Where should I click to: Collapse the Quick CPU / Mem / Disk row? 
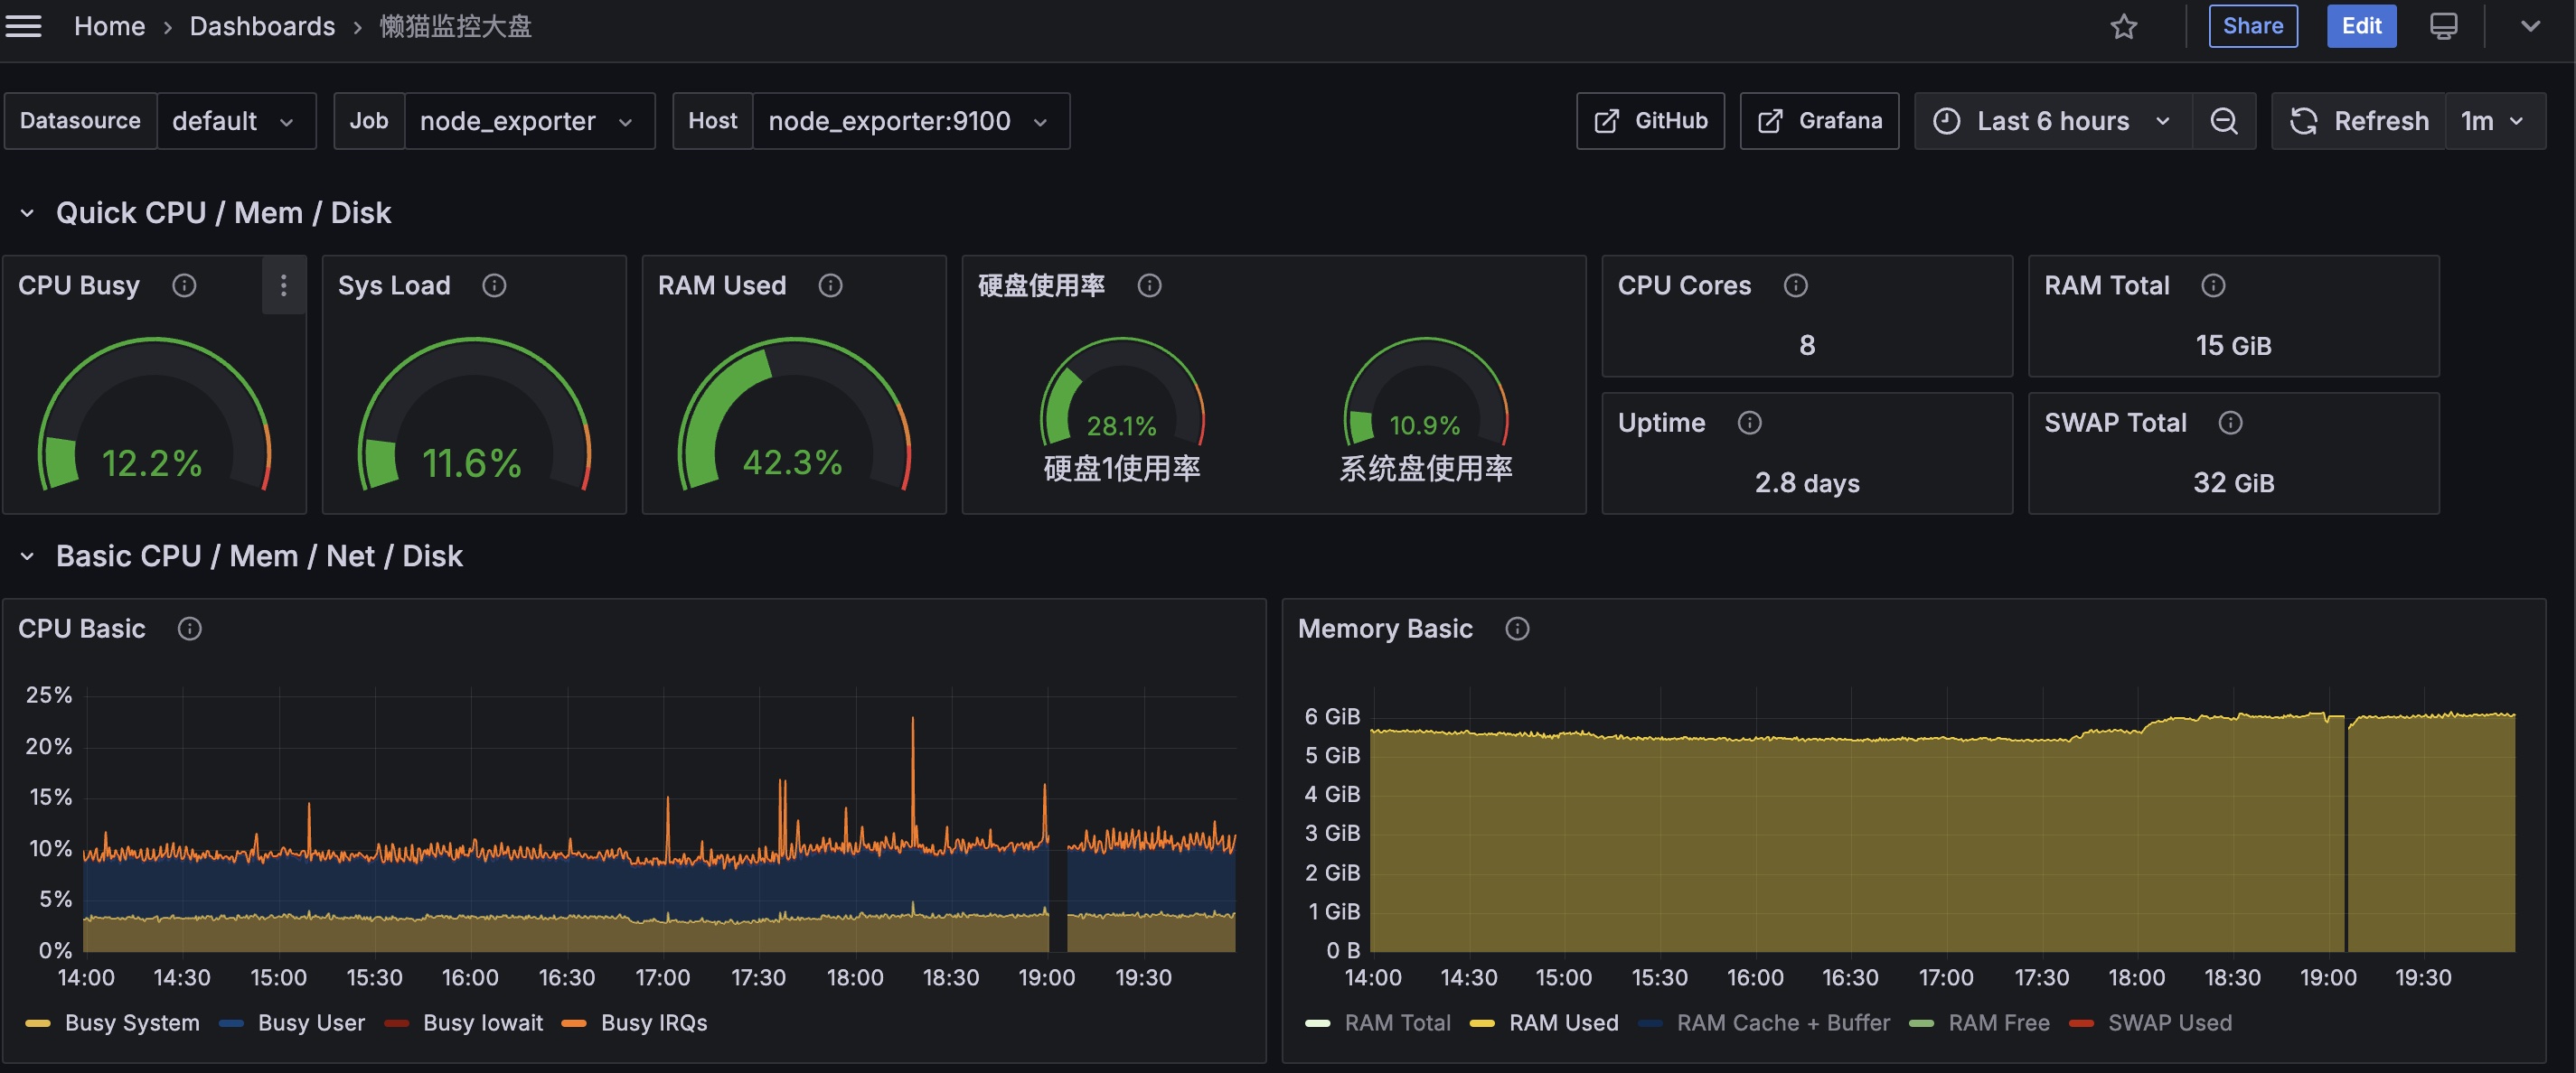28,213
